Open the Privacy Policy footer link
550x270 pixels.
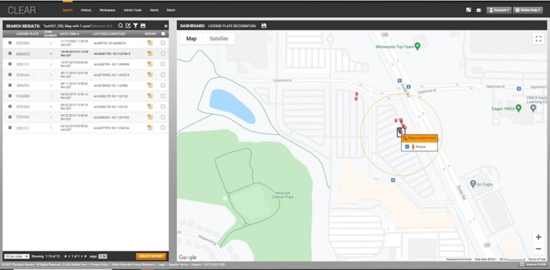tap(100, 265)
